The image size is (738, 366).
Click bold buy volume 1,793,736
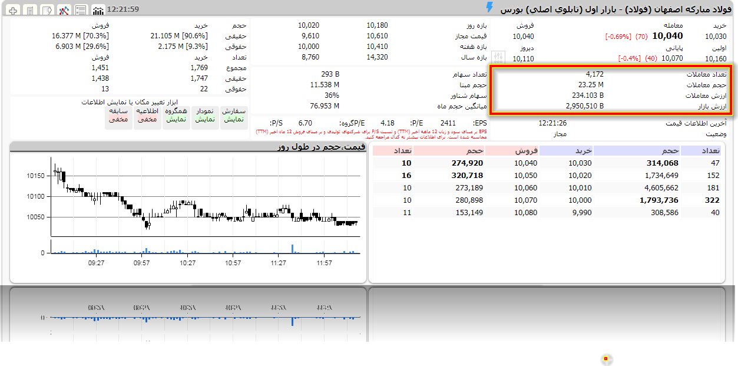click(660, 200)
